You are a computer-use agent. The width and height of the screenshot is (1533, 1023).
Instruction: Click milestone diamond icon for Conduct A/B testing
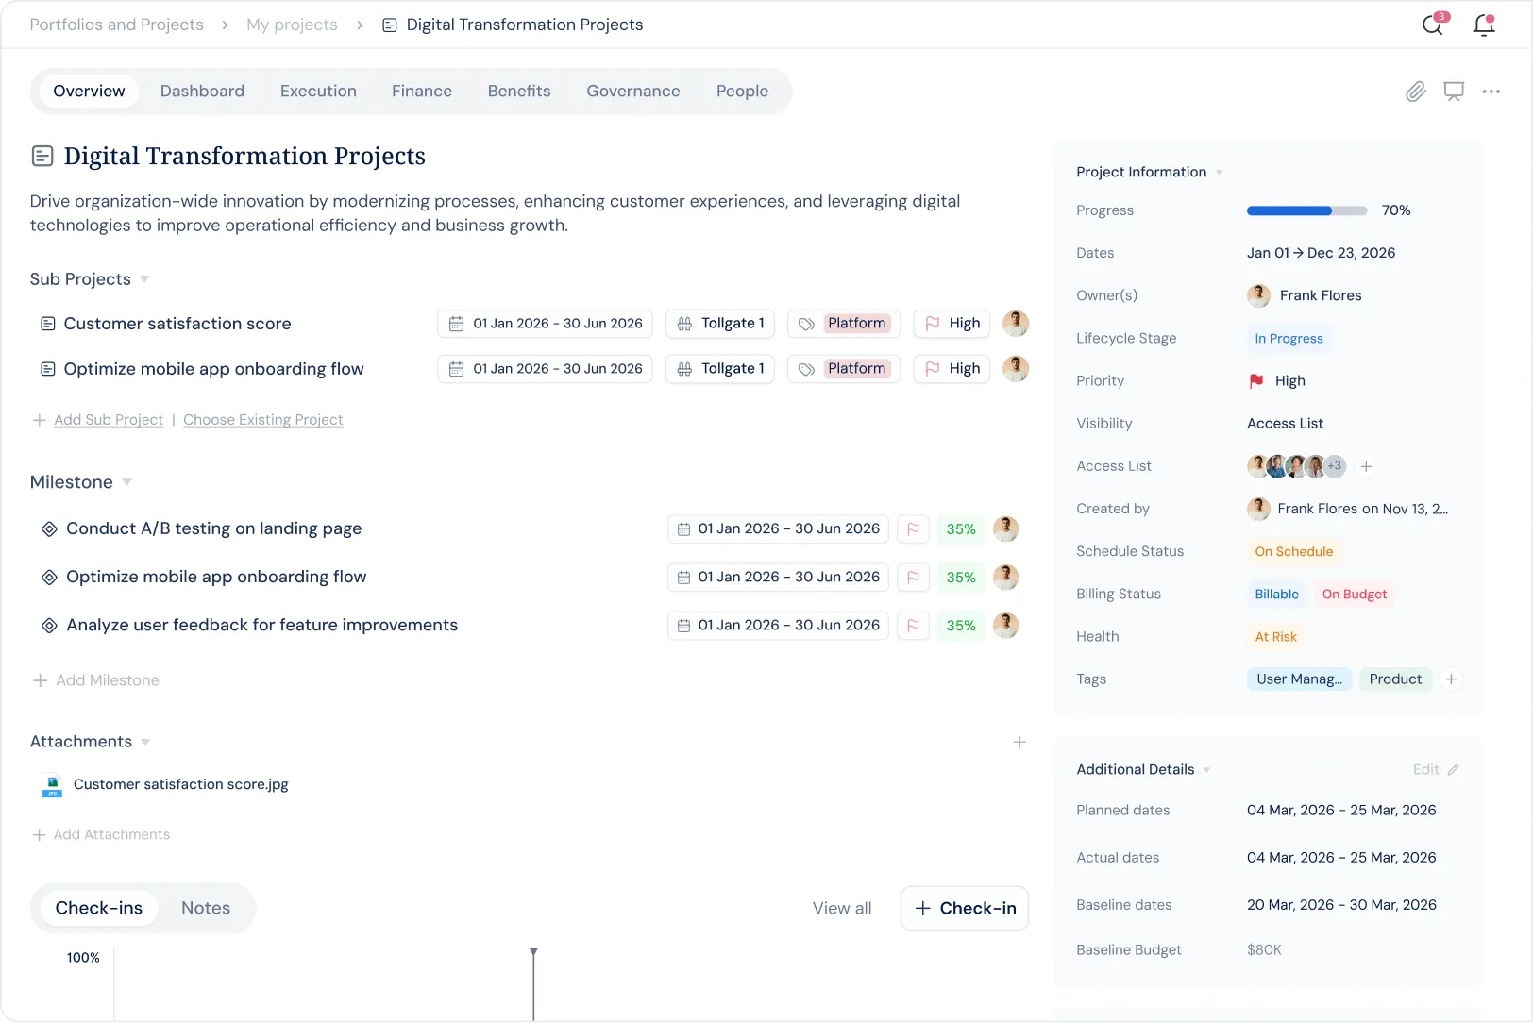(x=49, y=529)
